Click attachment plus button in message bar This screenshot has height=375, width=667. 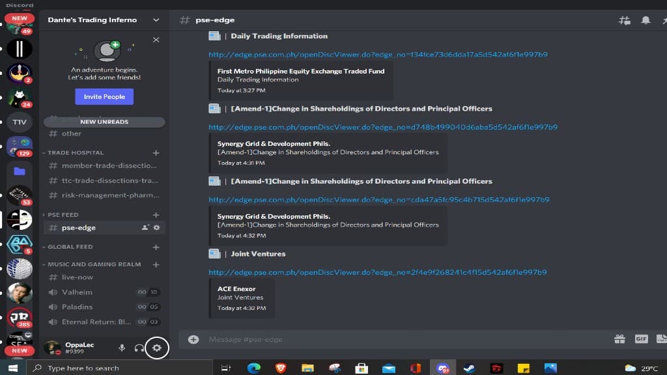click(x=193, y=339)
